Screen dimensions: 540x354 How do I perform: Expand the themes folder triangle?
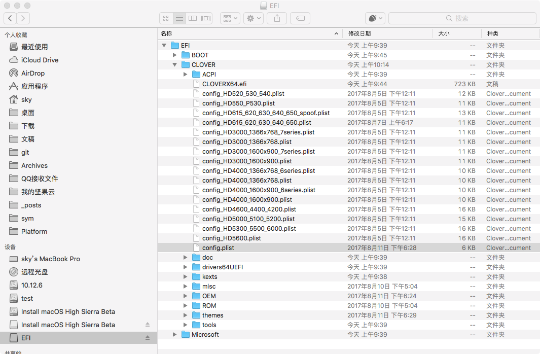pyautogui.click(x=185, y=315)
